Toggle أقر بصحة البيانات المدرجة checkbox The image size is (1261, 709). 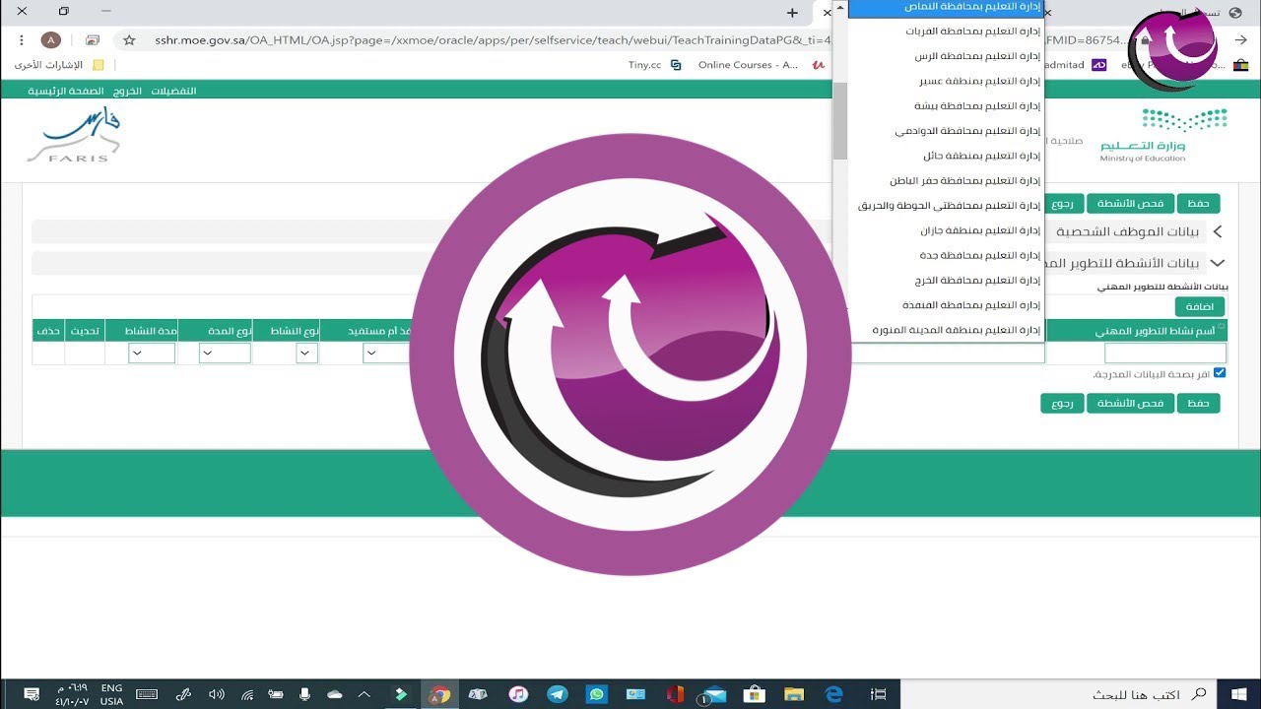pyautogui.click(x=1220, y=373)
